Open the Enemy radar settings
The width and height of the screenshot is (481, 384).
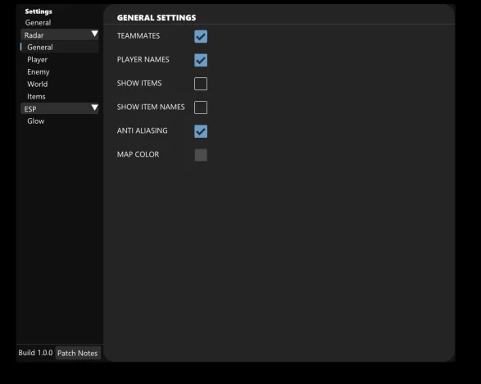[39, 72]
